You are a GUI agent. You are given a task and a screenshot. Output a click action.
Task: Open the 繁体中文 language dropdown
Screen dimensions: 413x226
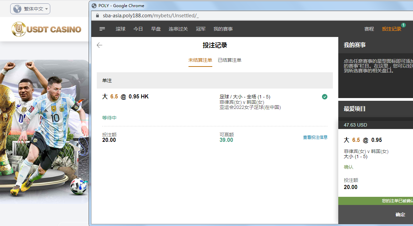(x=30, y=9)
